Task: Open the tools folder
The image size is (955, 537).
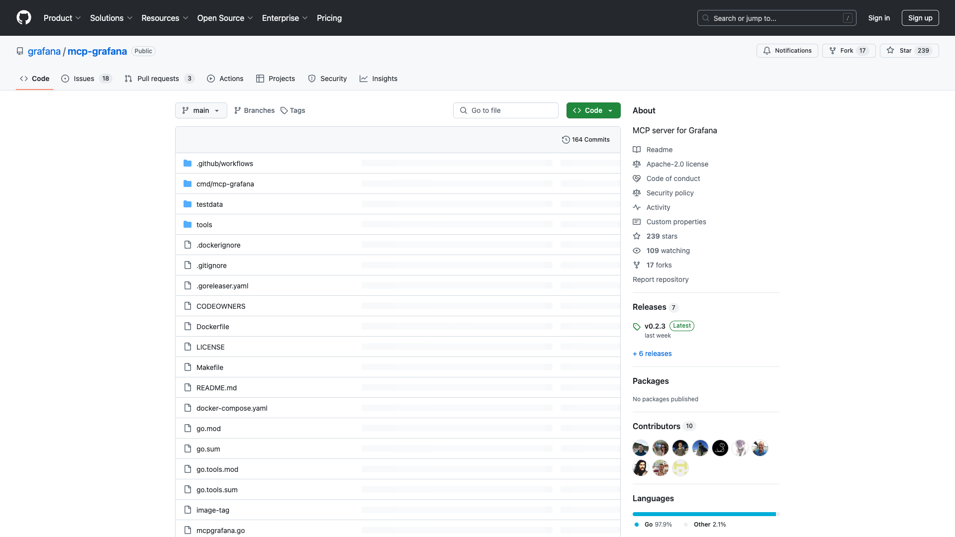Action: point(204,225)
